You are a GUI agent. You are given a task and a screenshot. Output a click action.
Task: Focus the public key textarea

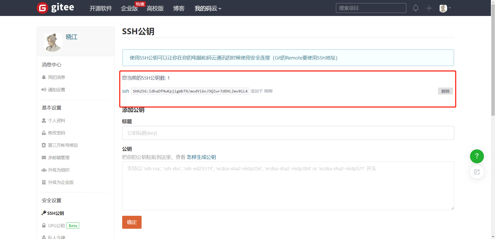pyautogui.click(x=288, y=186)
